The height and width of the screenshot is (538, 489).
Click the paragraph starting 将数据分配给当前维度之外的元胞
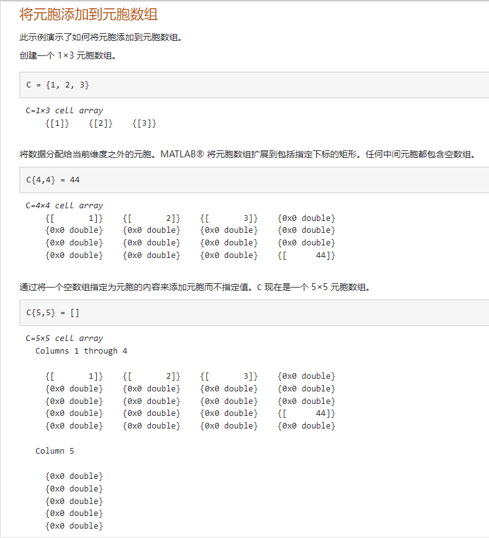coord(249,154)
